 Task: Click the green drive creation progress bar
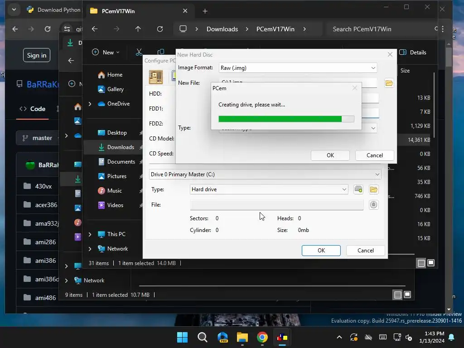[x=286, y=119]
